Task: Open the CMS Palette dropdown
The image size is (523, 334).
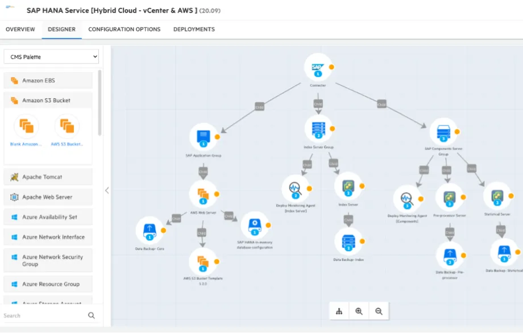Action: (x=51, y=57)
